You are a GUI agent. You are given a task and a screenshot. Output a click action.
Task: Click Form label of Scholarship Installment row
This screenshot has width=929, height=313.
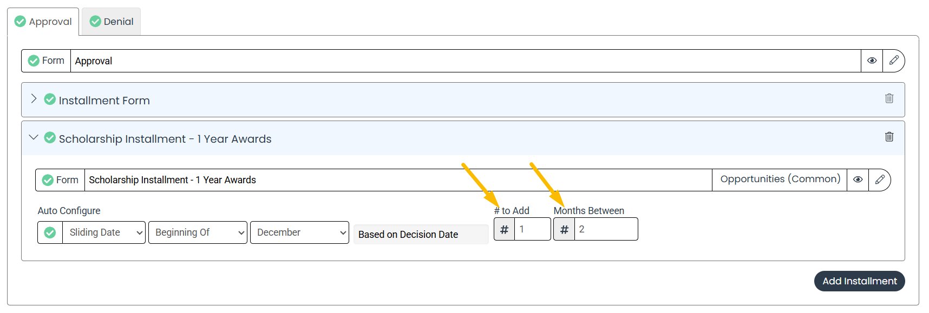pyautogui.click(x=67, y=180)
